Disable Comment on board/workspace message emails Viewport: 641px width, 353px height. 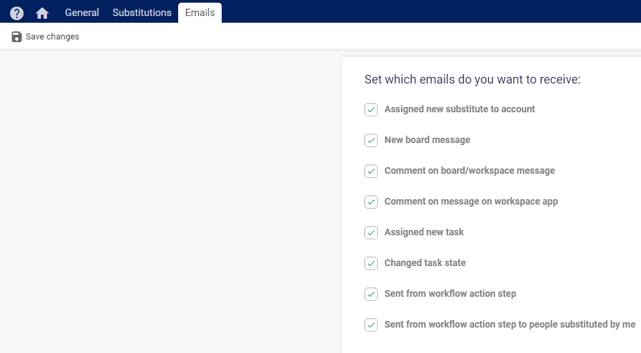tap(371, 171)
